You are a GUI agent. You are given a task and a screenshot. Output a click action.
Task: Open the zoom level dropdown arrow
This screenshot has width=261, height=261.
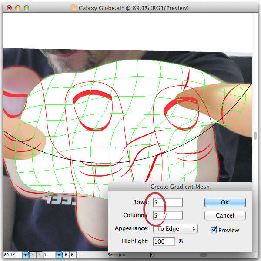pos(26,254)
